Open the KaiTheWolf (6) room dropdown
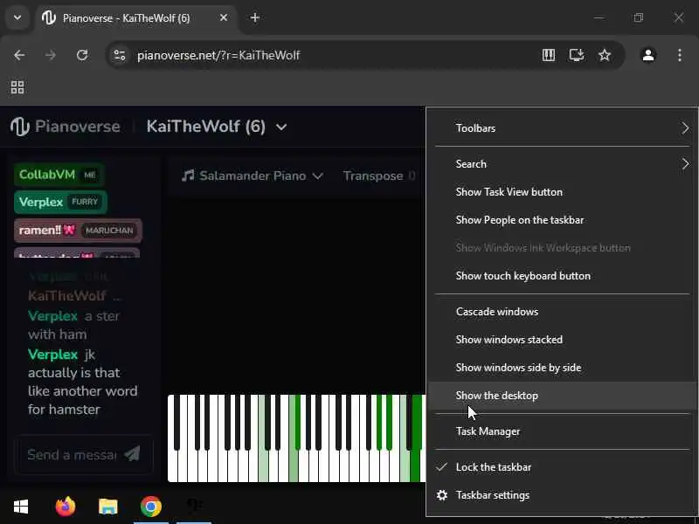 (x=217, y=127)
